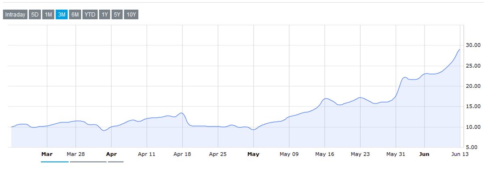Viewport: 484px width, 170px height.
Task: Switch to the 5Y view
Action: [117, 15]
